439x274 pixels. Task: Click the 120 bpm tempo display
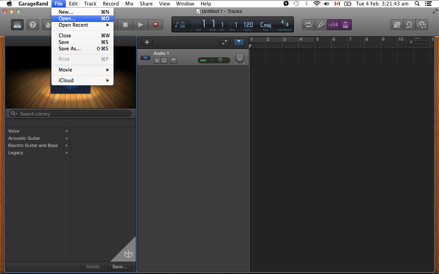click(x=248, y=25)
